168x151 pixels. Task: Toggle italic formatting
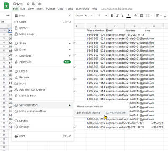pos(118,16)
